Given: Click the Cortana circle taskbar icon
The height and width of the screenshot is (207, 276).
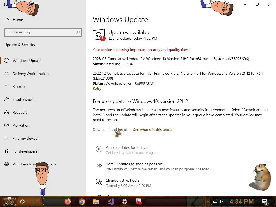Looking at the screenshot, I should tap(22, 202).
